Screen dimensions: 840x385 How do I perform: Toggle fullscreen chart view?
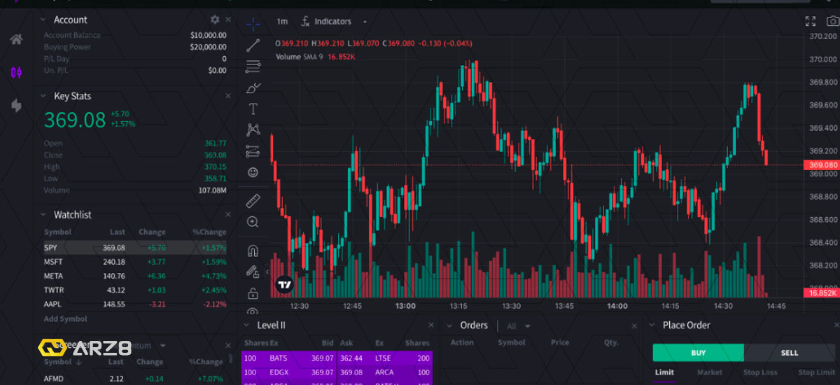coord(811,21)
